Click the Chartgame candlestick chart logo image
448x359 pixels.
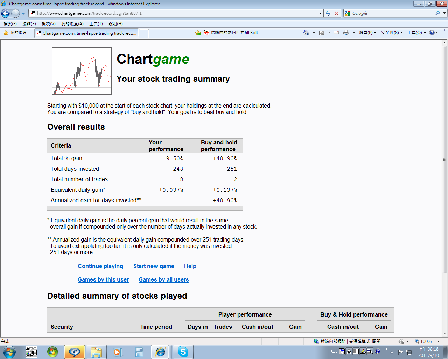[82, 71]
